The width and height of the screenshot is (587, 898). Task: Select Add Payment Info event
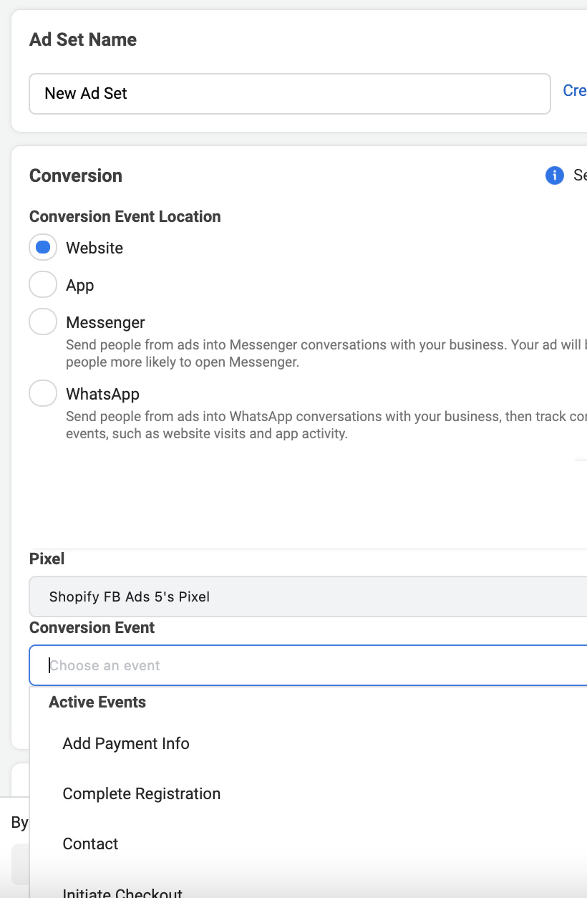pyautogui.click(x=125, y=743)
